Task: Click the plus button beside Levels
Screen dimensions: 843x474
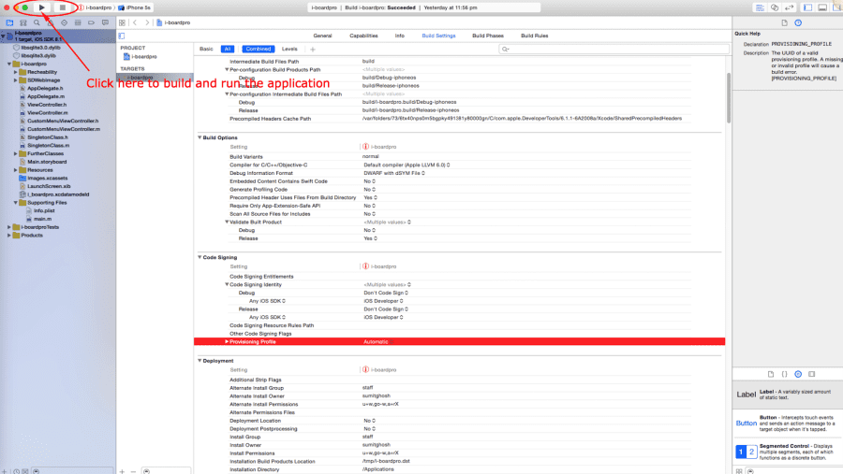Action: (x=313, y=50)
